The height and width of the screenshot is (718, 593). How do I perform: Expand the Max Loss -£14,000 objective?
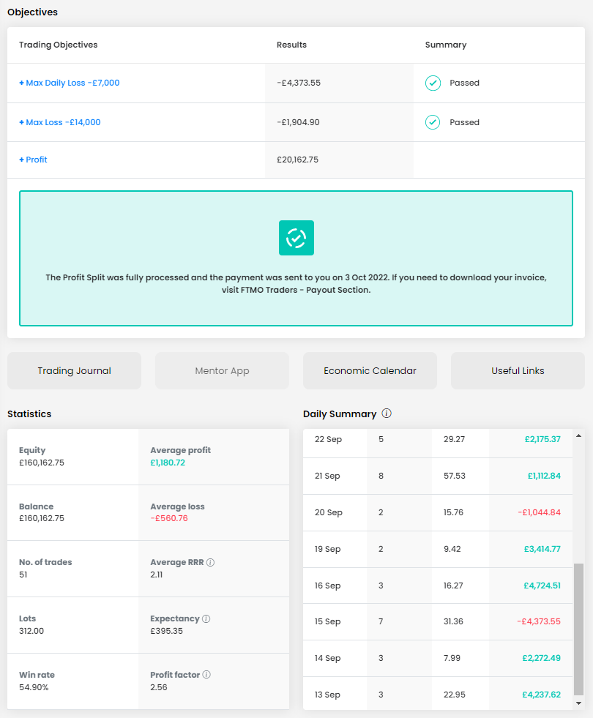[x=59, y=122]
